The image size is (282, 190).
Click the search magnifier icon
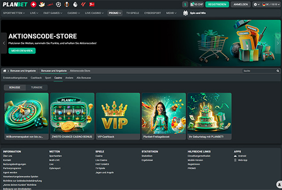coord(278,71)
